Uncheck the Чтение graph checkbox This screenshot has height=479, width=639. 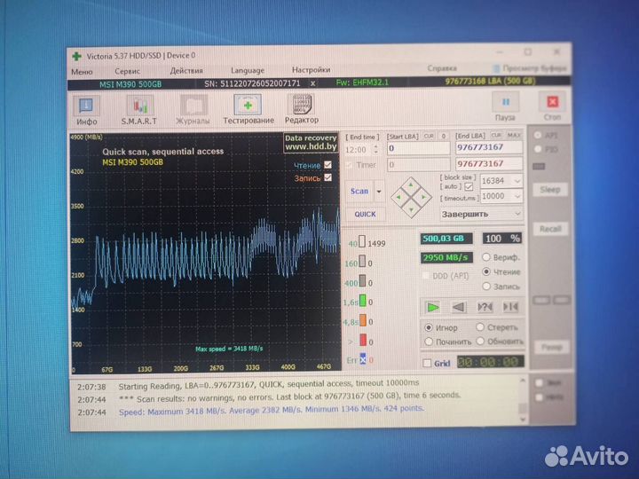click(x=327, y=165)
